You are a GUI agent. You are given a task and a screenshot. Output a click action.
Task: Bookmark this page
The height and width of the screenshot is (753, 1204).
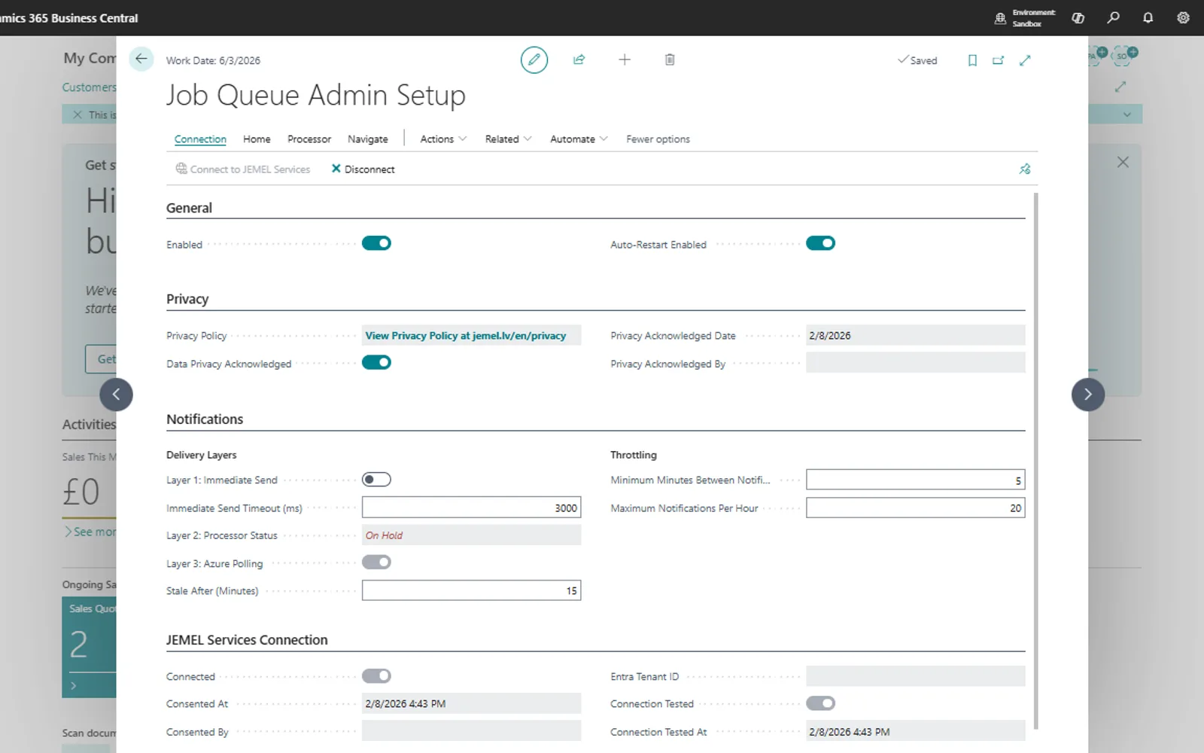(x=972, y=60)
